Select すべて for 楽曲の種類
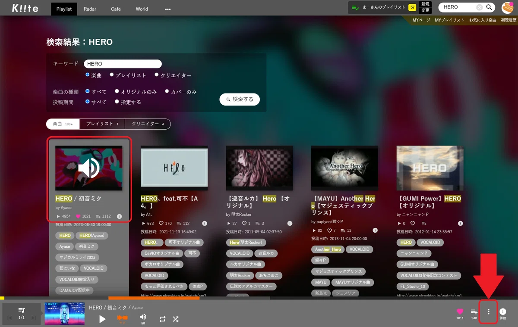Screen dimensions: 518x327 pos(88,91)
